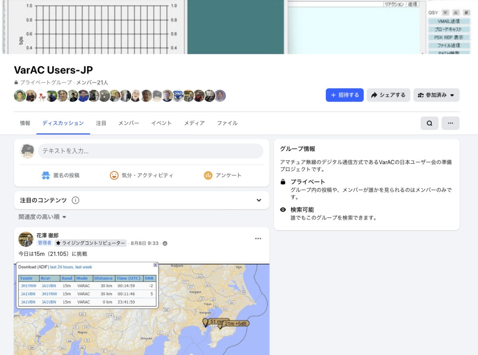Screen dimensions: 478x355
Task: Click the 管理者 badge
Action: click(45, 243)
